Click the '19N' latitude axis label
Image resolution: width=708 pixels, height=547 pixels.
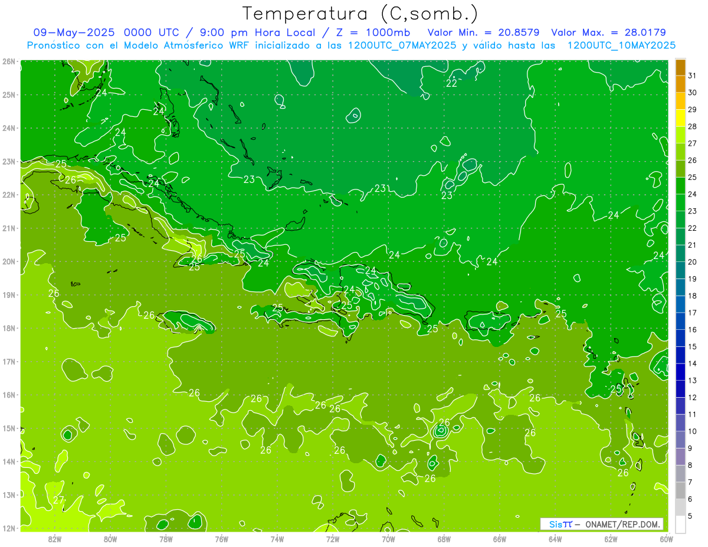[x=9, y=295]
